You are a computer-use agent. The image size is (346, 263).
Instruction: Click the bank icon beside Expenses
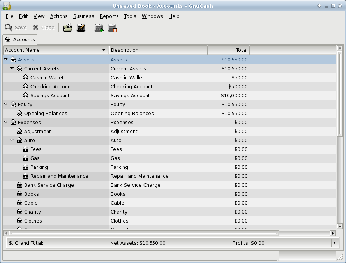click(x=13, y=122)
